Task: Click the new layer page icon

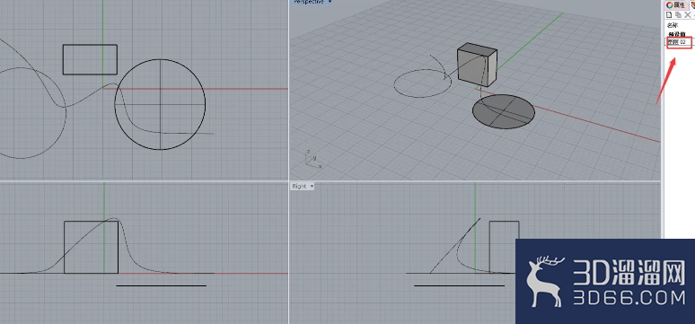Action: (670, 15)
